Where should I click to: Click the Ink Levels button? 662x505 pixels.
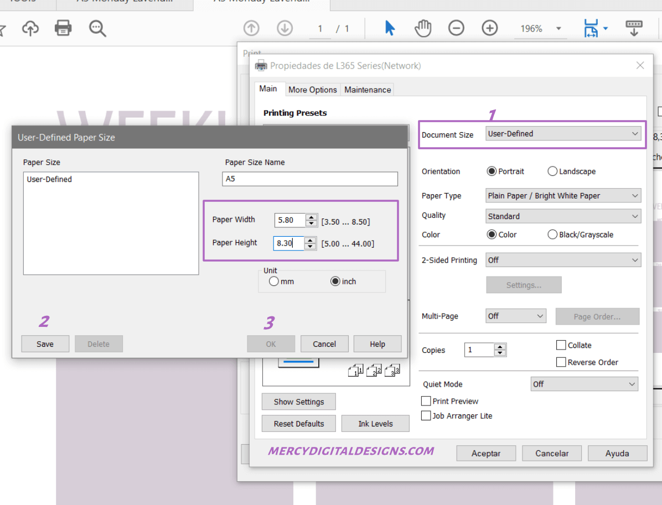pos(375,423)
